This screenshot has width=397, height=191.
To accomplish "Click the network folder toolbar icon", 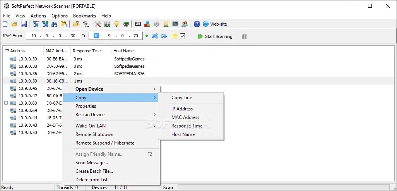I will coord(166,24).
